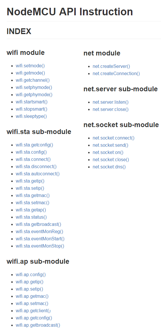
Task: Go to net.socket:dns() entry
Action: pos(109,167)
